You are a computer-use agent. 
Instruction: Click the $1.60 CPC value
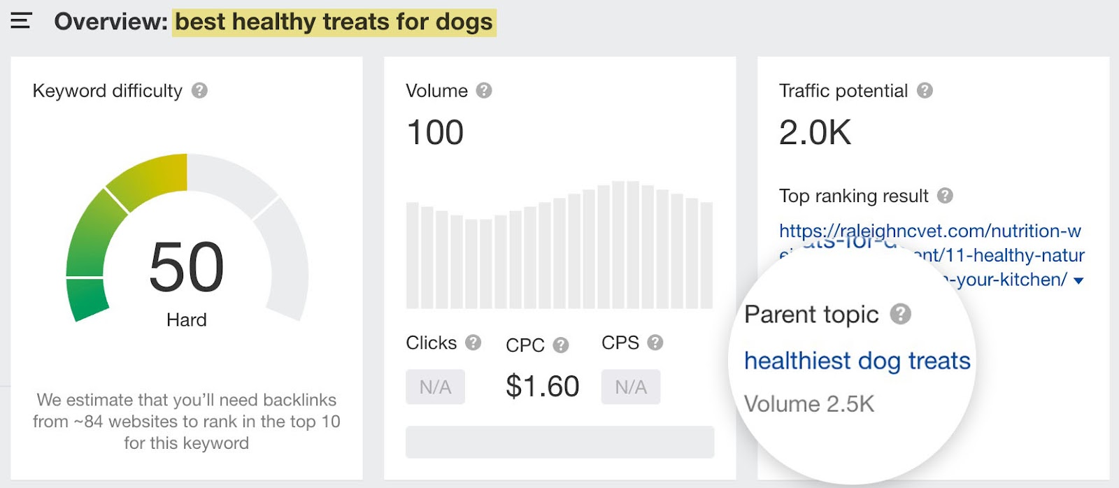click(543, 385)
